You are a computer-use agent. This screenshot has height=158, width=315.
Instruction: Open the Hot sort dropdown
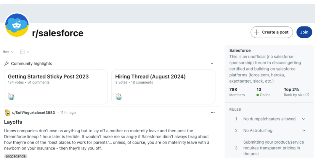(x=8, y=52)
